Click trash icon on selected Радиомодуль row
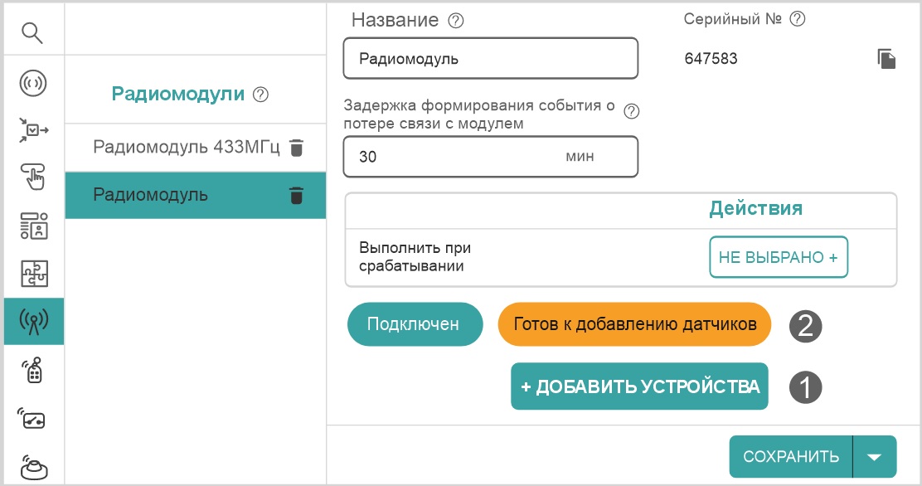The width and height of the screenshot is (922, 486). click(296, 196)
